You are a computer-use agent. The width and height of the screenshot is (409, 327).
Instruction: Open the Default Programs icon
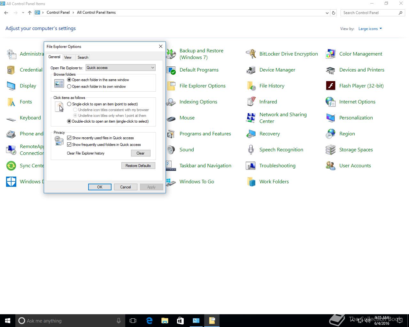tap(171, 70)
